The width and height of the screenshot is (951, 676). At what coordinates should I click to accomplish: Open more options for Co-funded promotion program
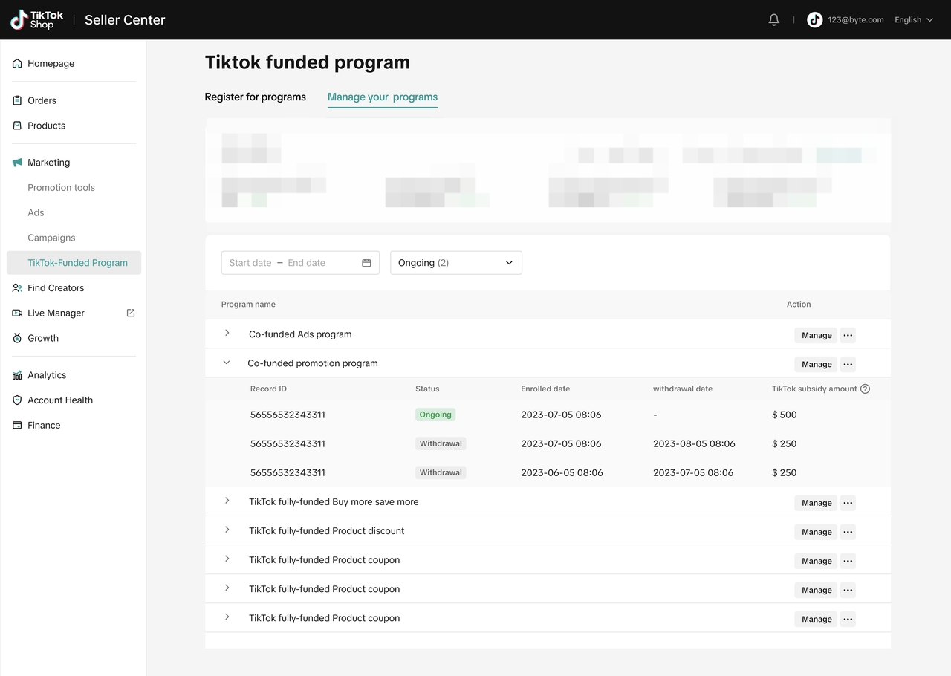point(848,364)
